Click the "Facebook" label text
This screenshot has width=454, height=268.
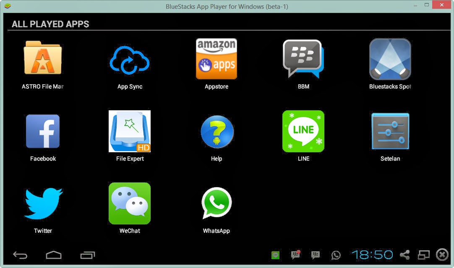(43, 159)
